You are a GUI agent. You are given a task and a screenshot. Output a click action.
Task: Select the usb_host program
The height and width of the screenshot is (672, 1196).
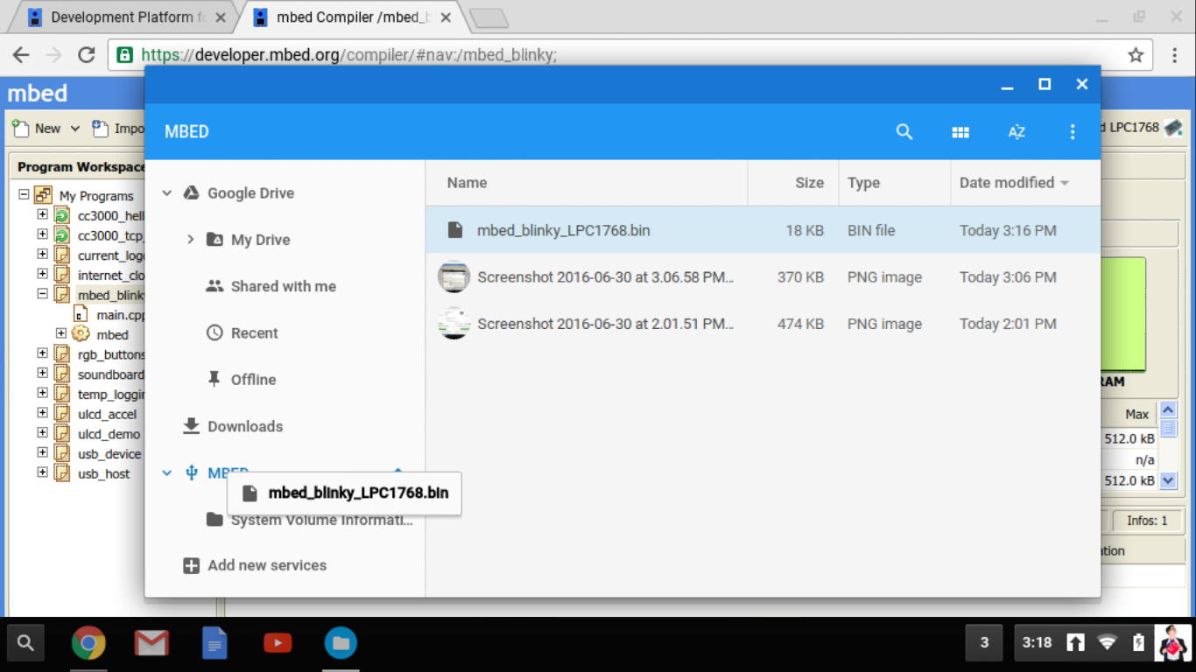(103, 473)
